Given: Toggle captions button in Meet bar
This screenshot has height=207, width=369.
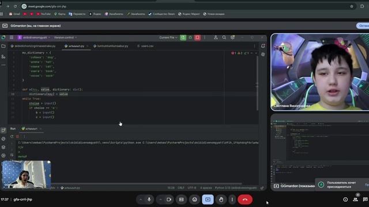Looking at the screenshot, I should point(182,200).
